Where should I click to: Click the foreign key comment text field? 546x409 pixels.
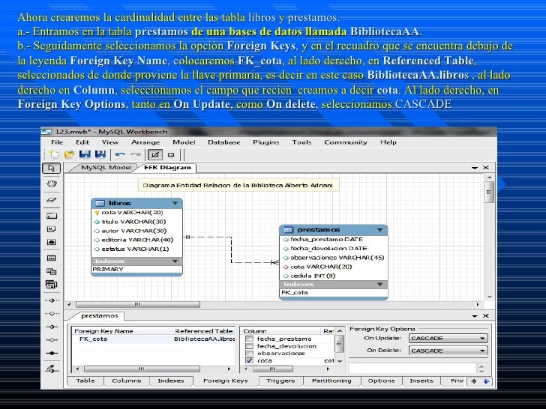[412, 369]
